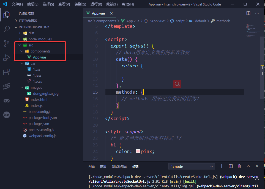Expand the dist folder
Viewport: 265px width, 189px height.
tap(48, 33)
